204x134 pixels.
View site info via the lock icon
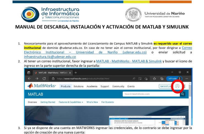pos(53,79)
